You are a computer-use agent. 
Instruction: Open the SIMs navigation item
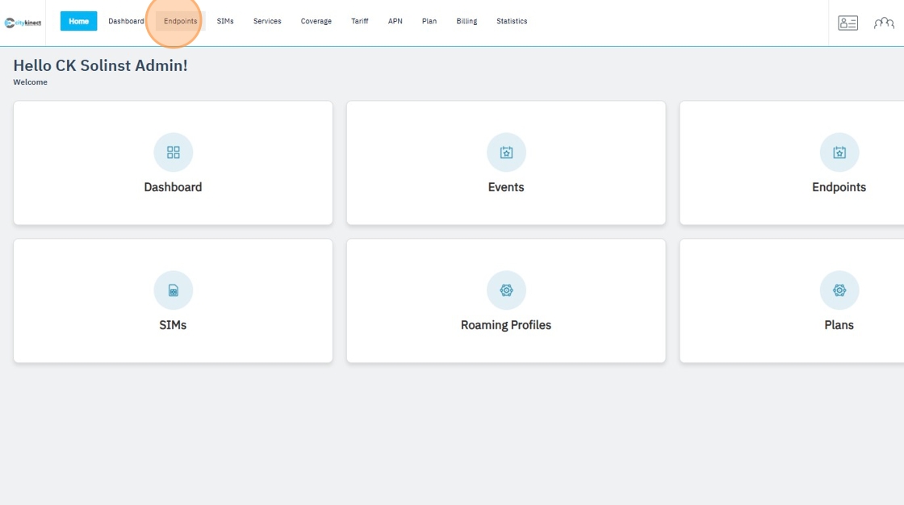[x=225, y=21]
